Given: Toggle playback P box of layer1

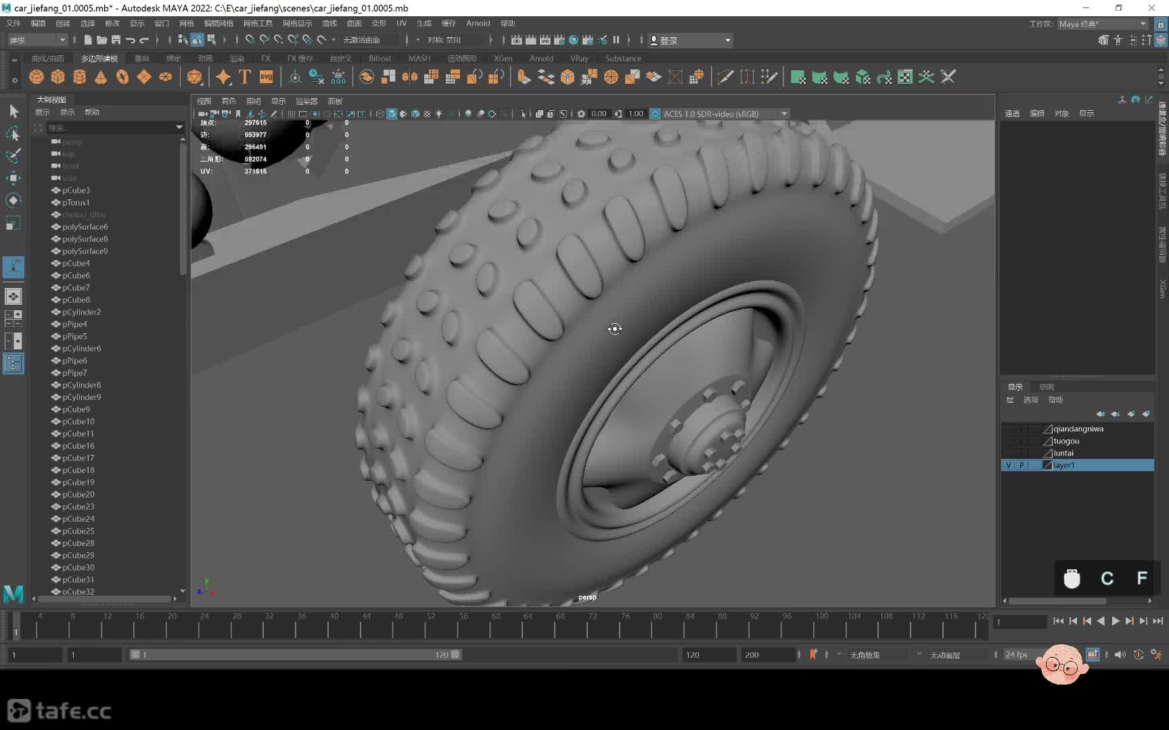Looking at the screenshot, I should tap(1022, 466).
